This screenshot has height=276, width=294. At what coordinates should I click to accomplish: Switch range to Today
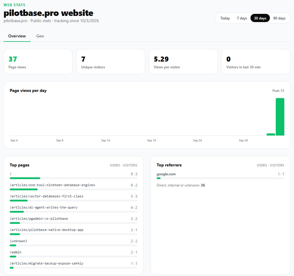pyautogui.click(x=225, y=18)
